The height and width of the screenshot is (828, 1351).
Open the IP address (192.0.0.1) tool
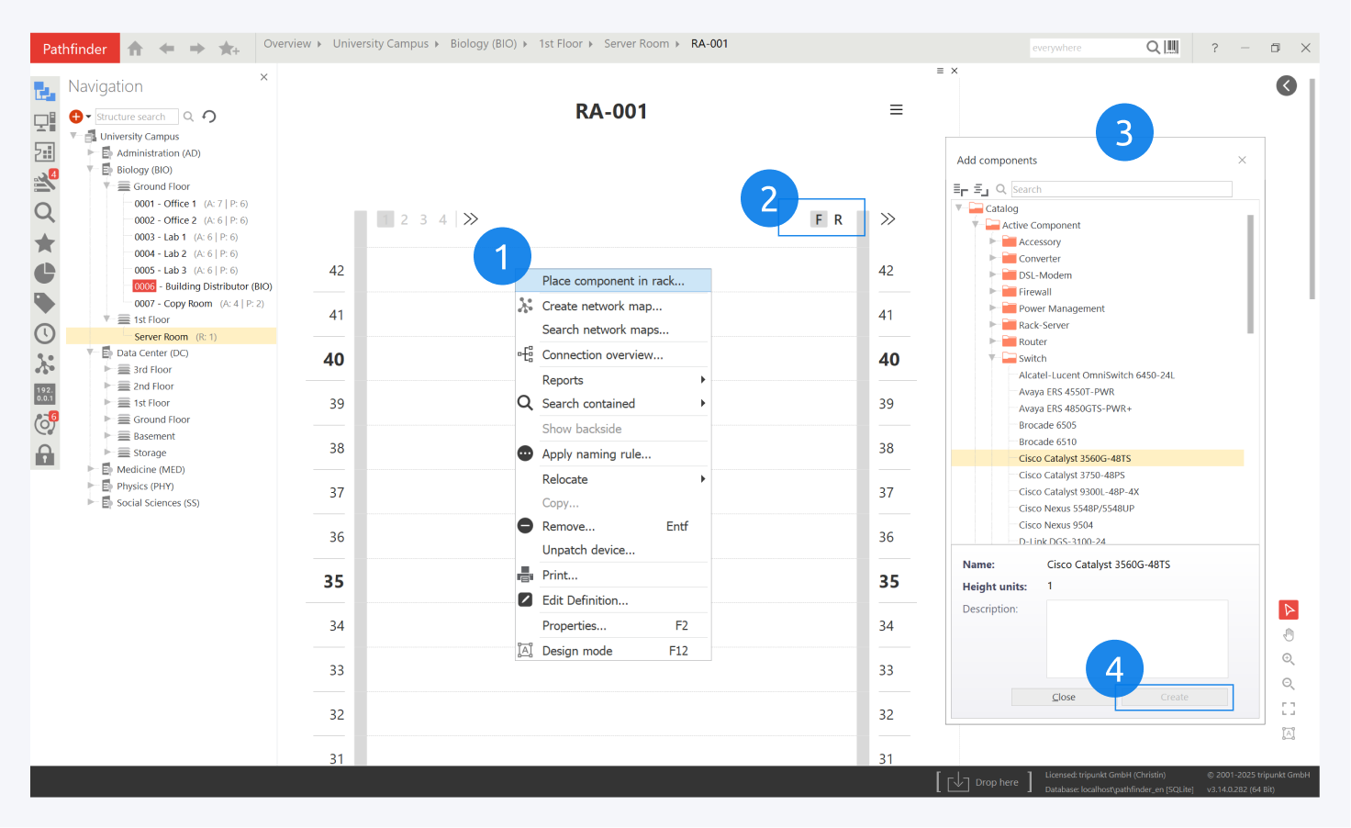pyautogui.click(x=44, y=394)
